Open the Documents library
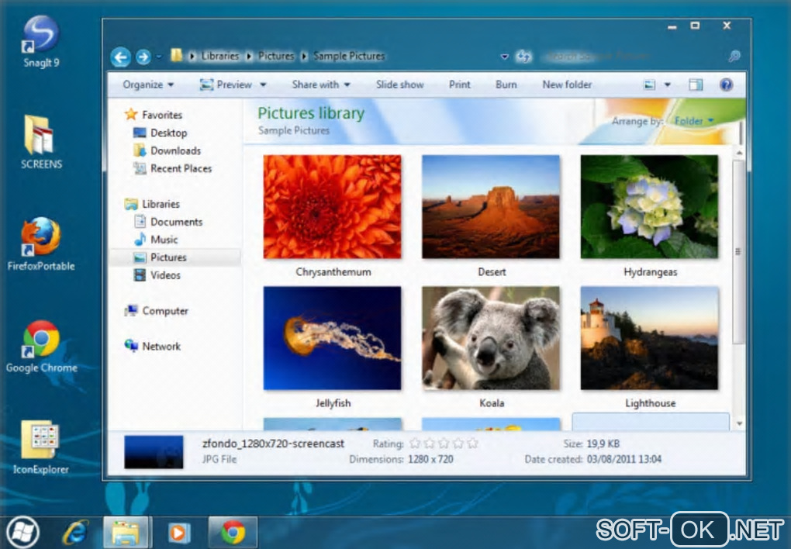The image size is (791, 549). 168,222
